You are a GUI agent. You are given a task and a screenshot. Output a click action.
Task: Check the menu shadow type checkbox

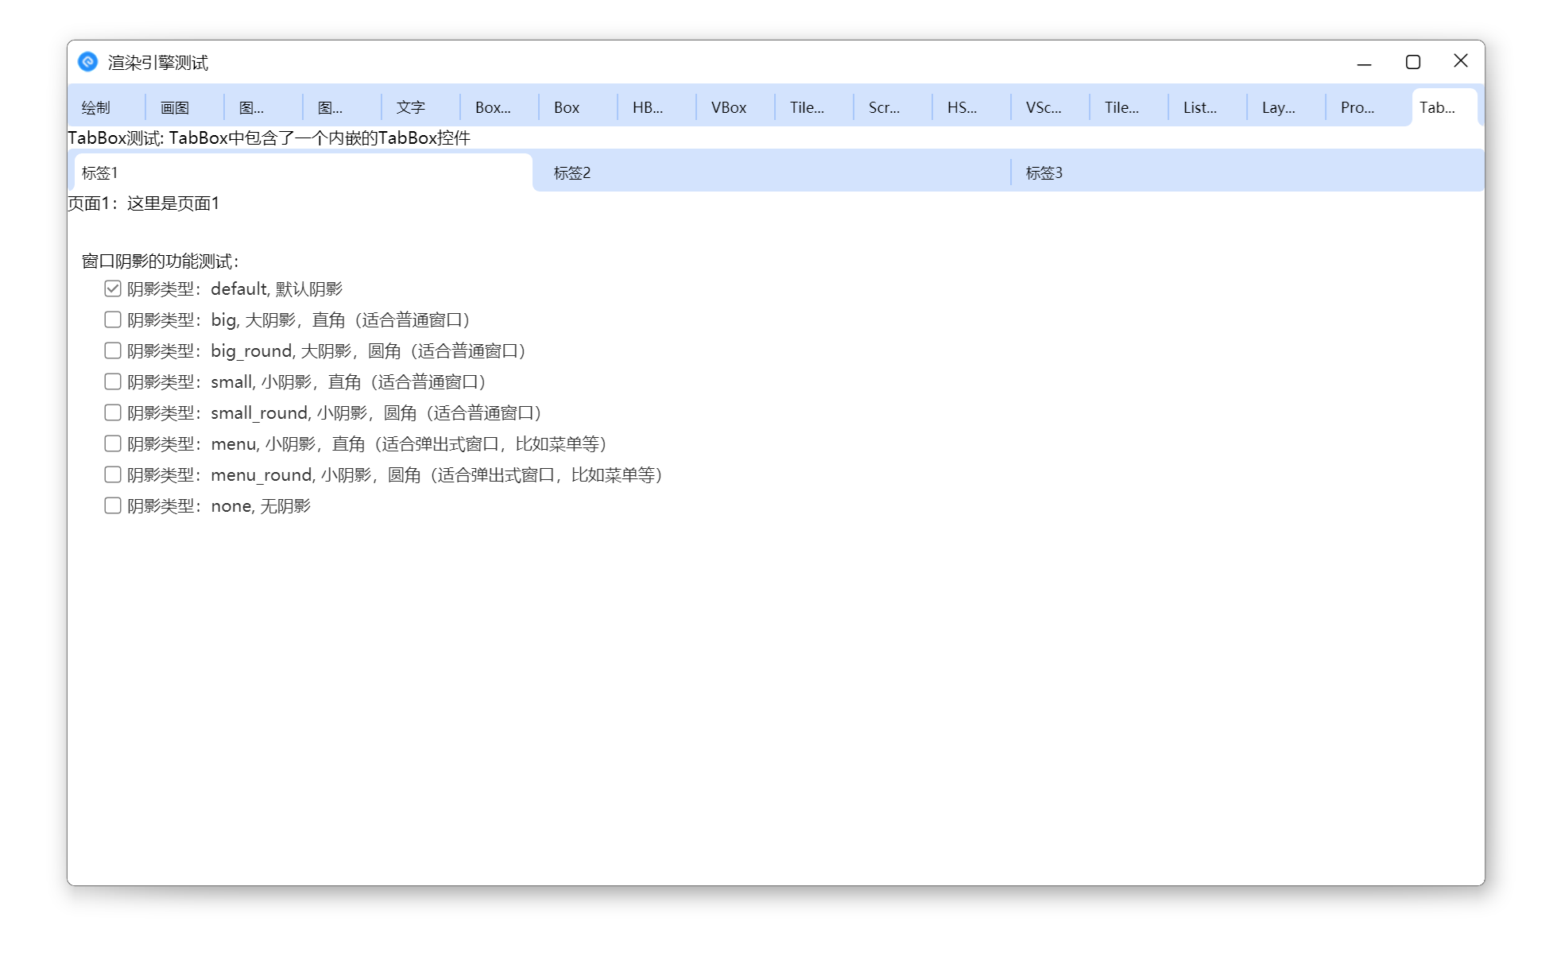coord(112,443)
